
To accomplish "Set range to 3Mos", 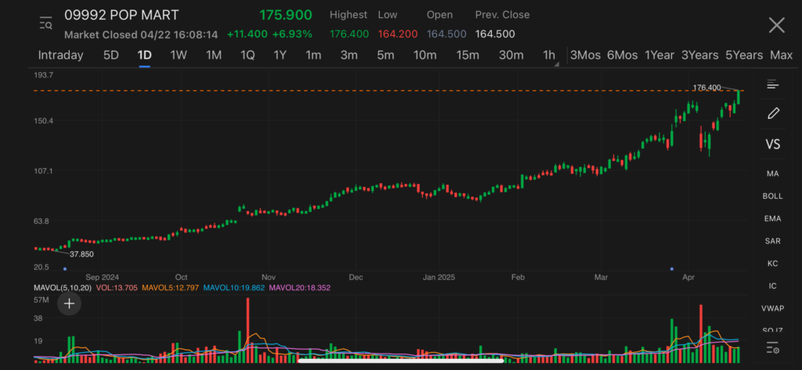I will coord(585,56).
